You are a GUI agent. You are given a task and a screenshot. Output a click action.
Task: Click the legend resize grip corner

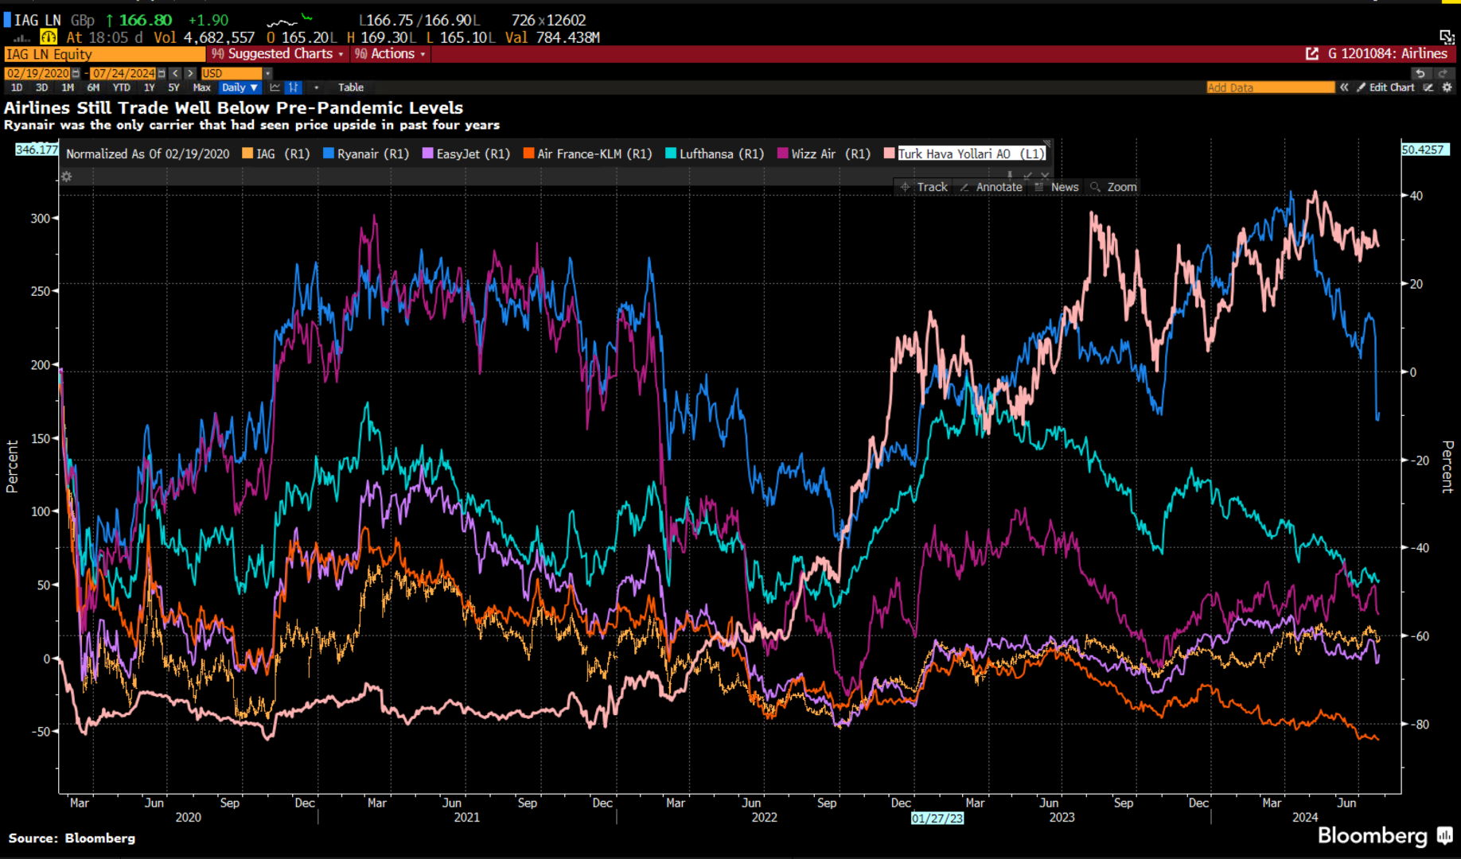pos(1047,144)
